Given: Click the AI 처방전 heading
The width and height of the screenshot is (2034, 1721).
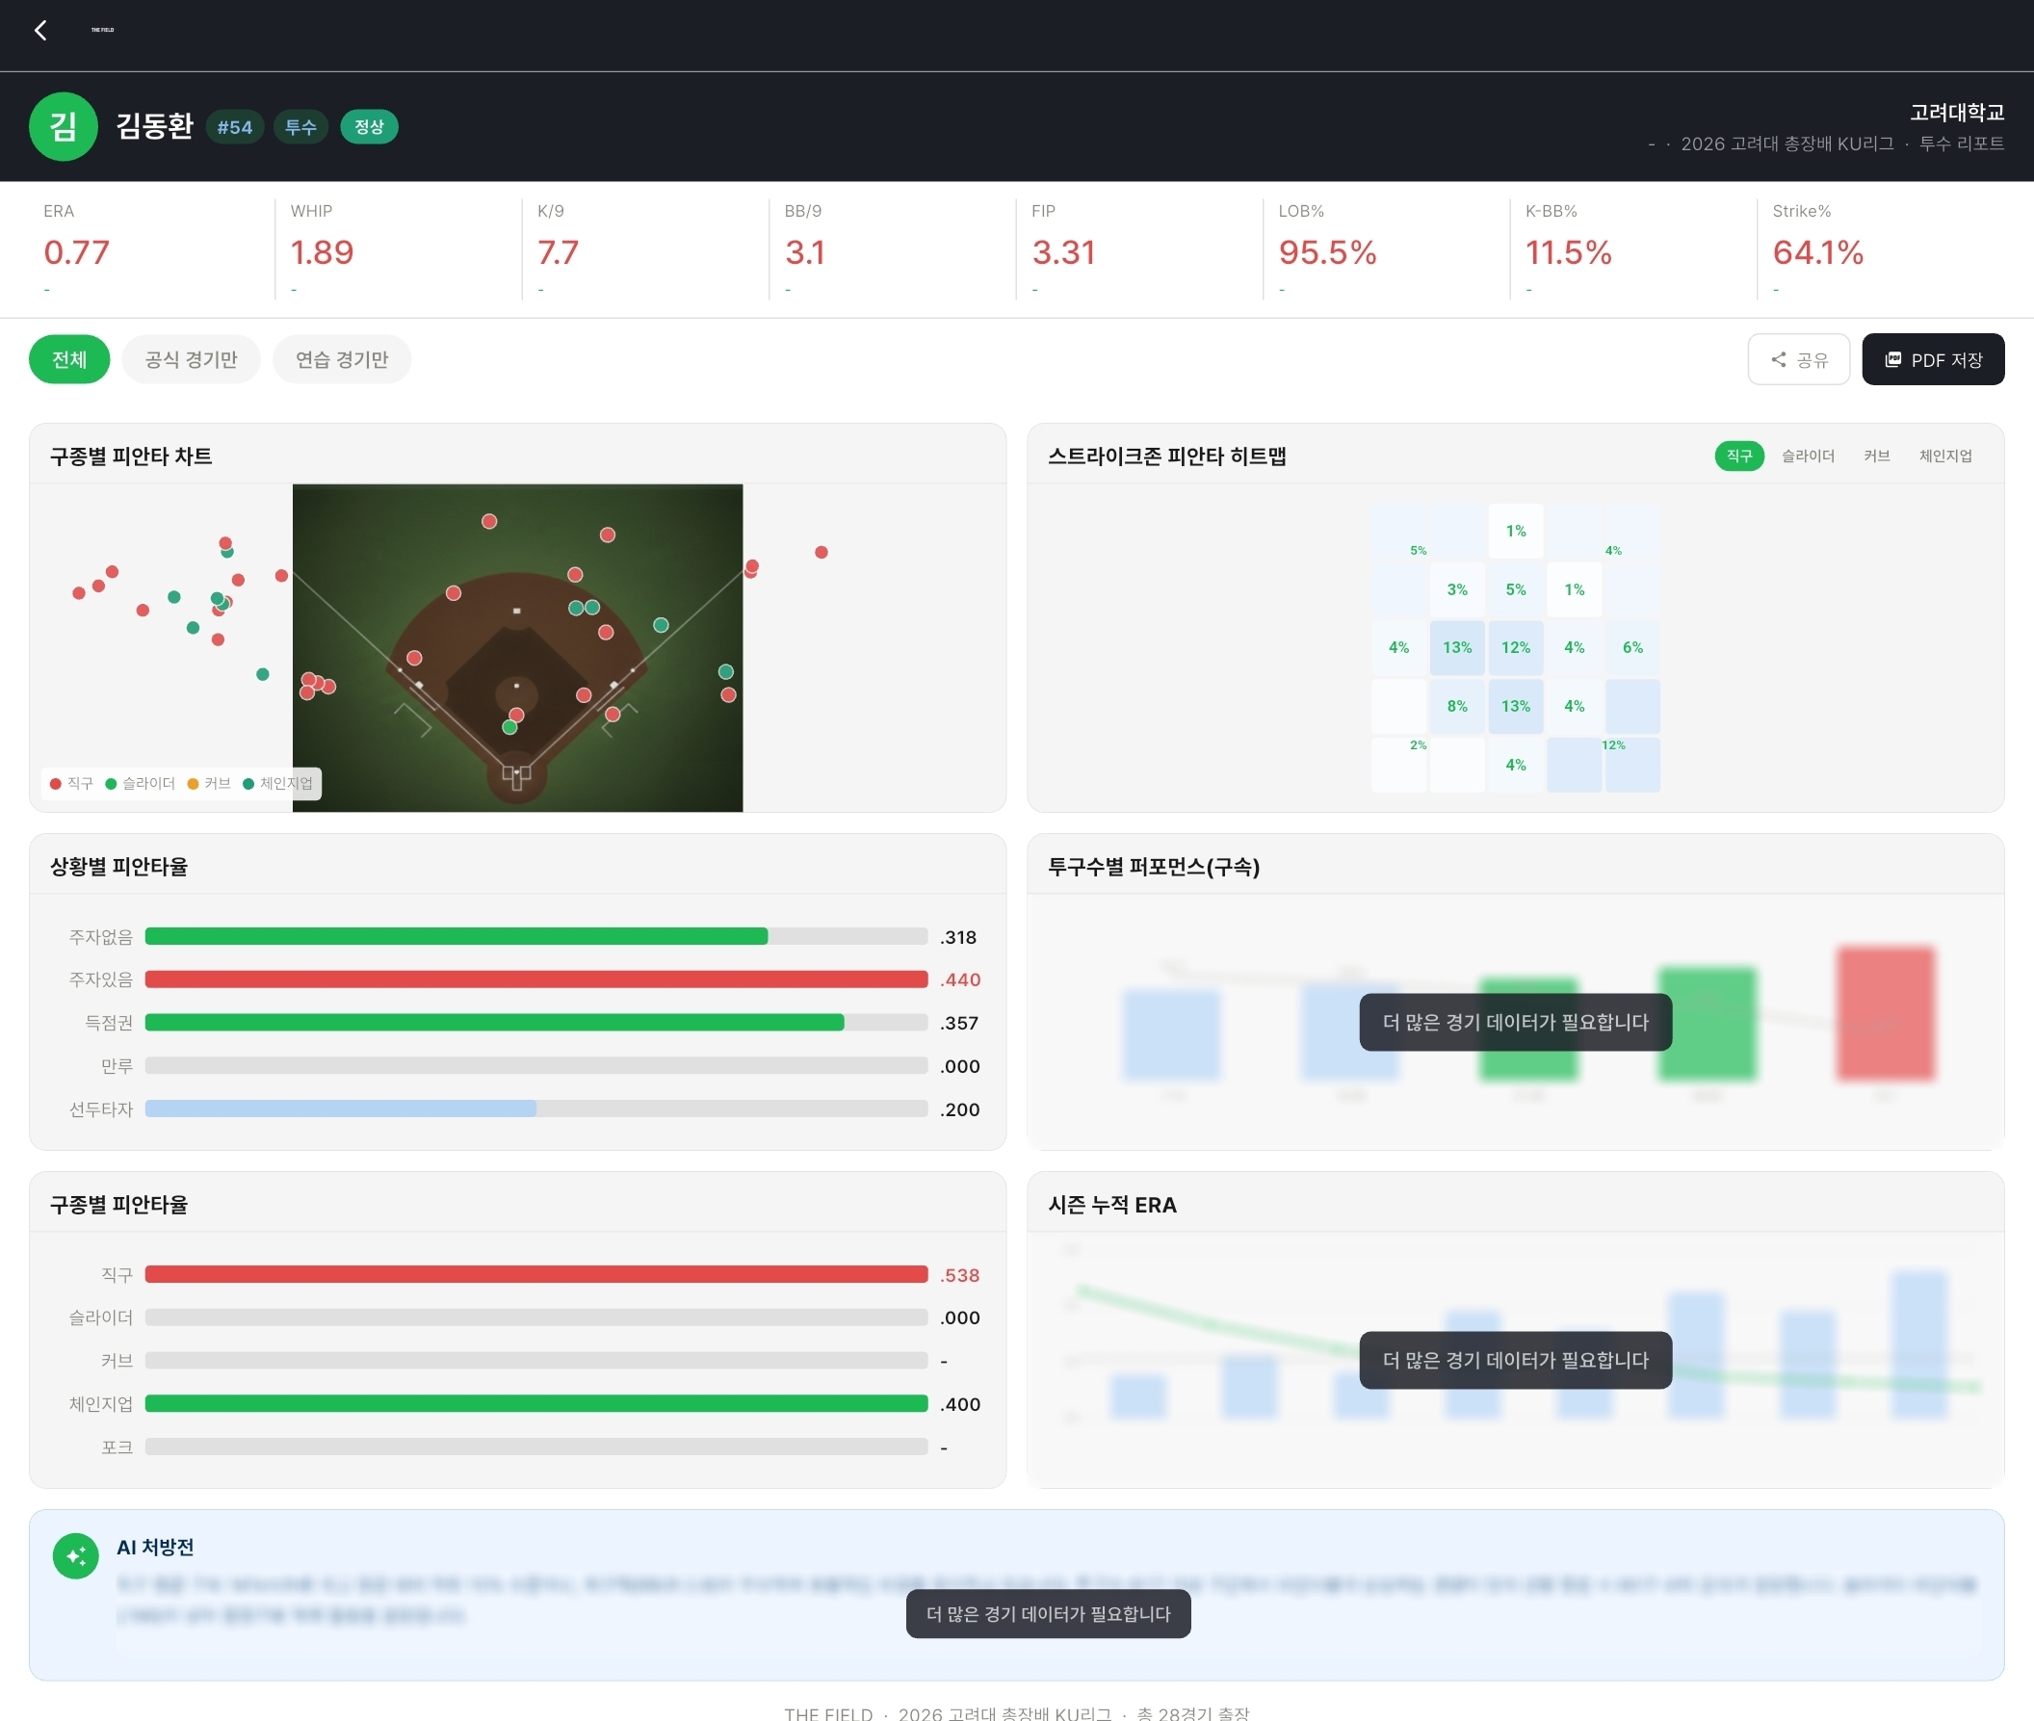Looking at the screenshot, I should coord(155,1548).
